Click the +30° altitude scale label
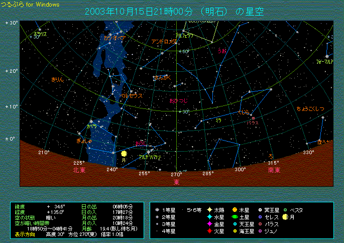 (12, 23)
